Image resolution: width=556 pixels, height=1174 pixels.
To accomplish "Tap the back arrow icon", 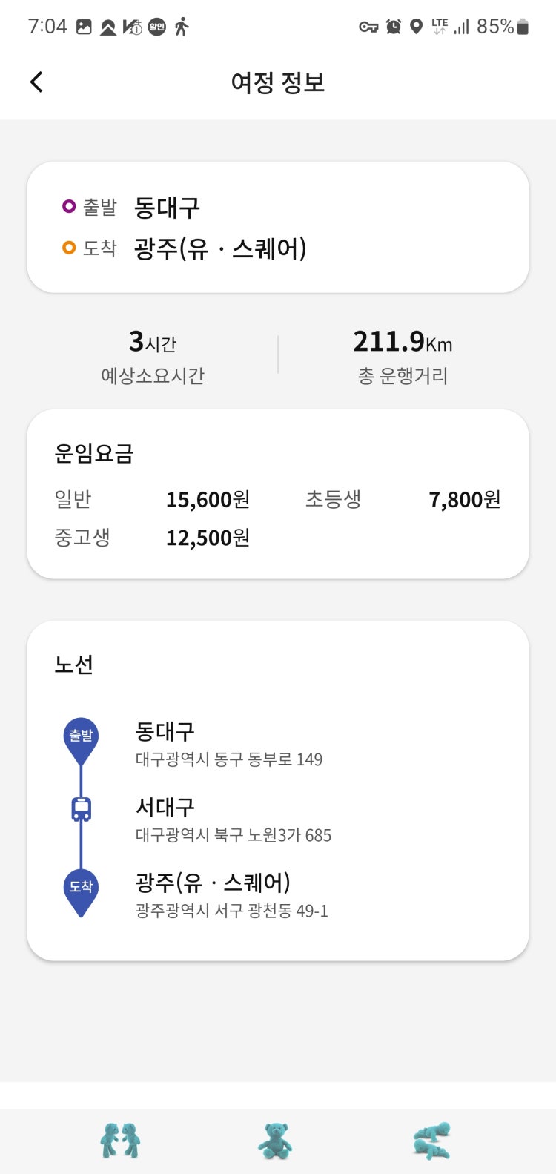I will [36, 82].
